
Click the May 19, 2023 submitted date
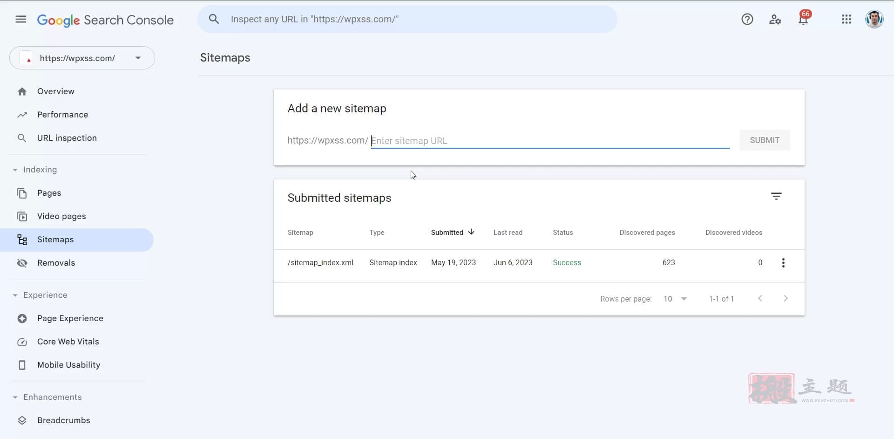tap(454, 263)
